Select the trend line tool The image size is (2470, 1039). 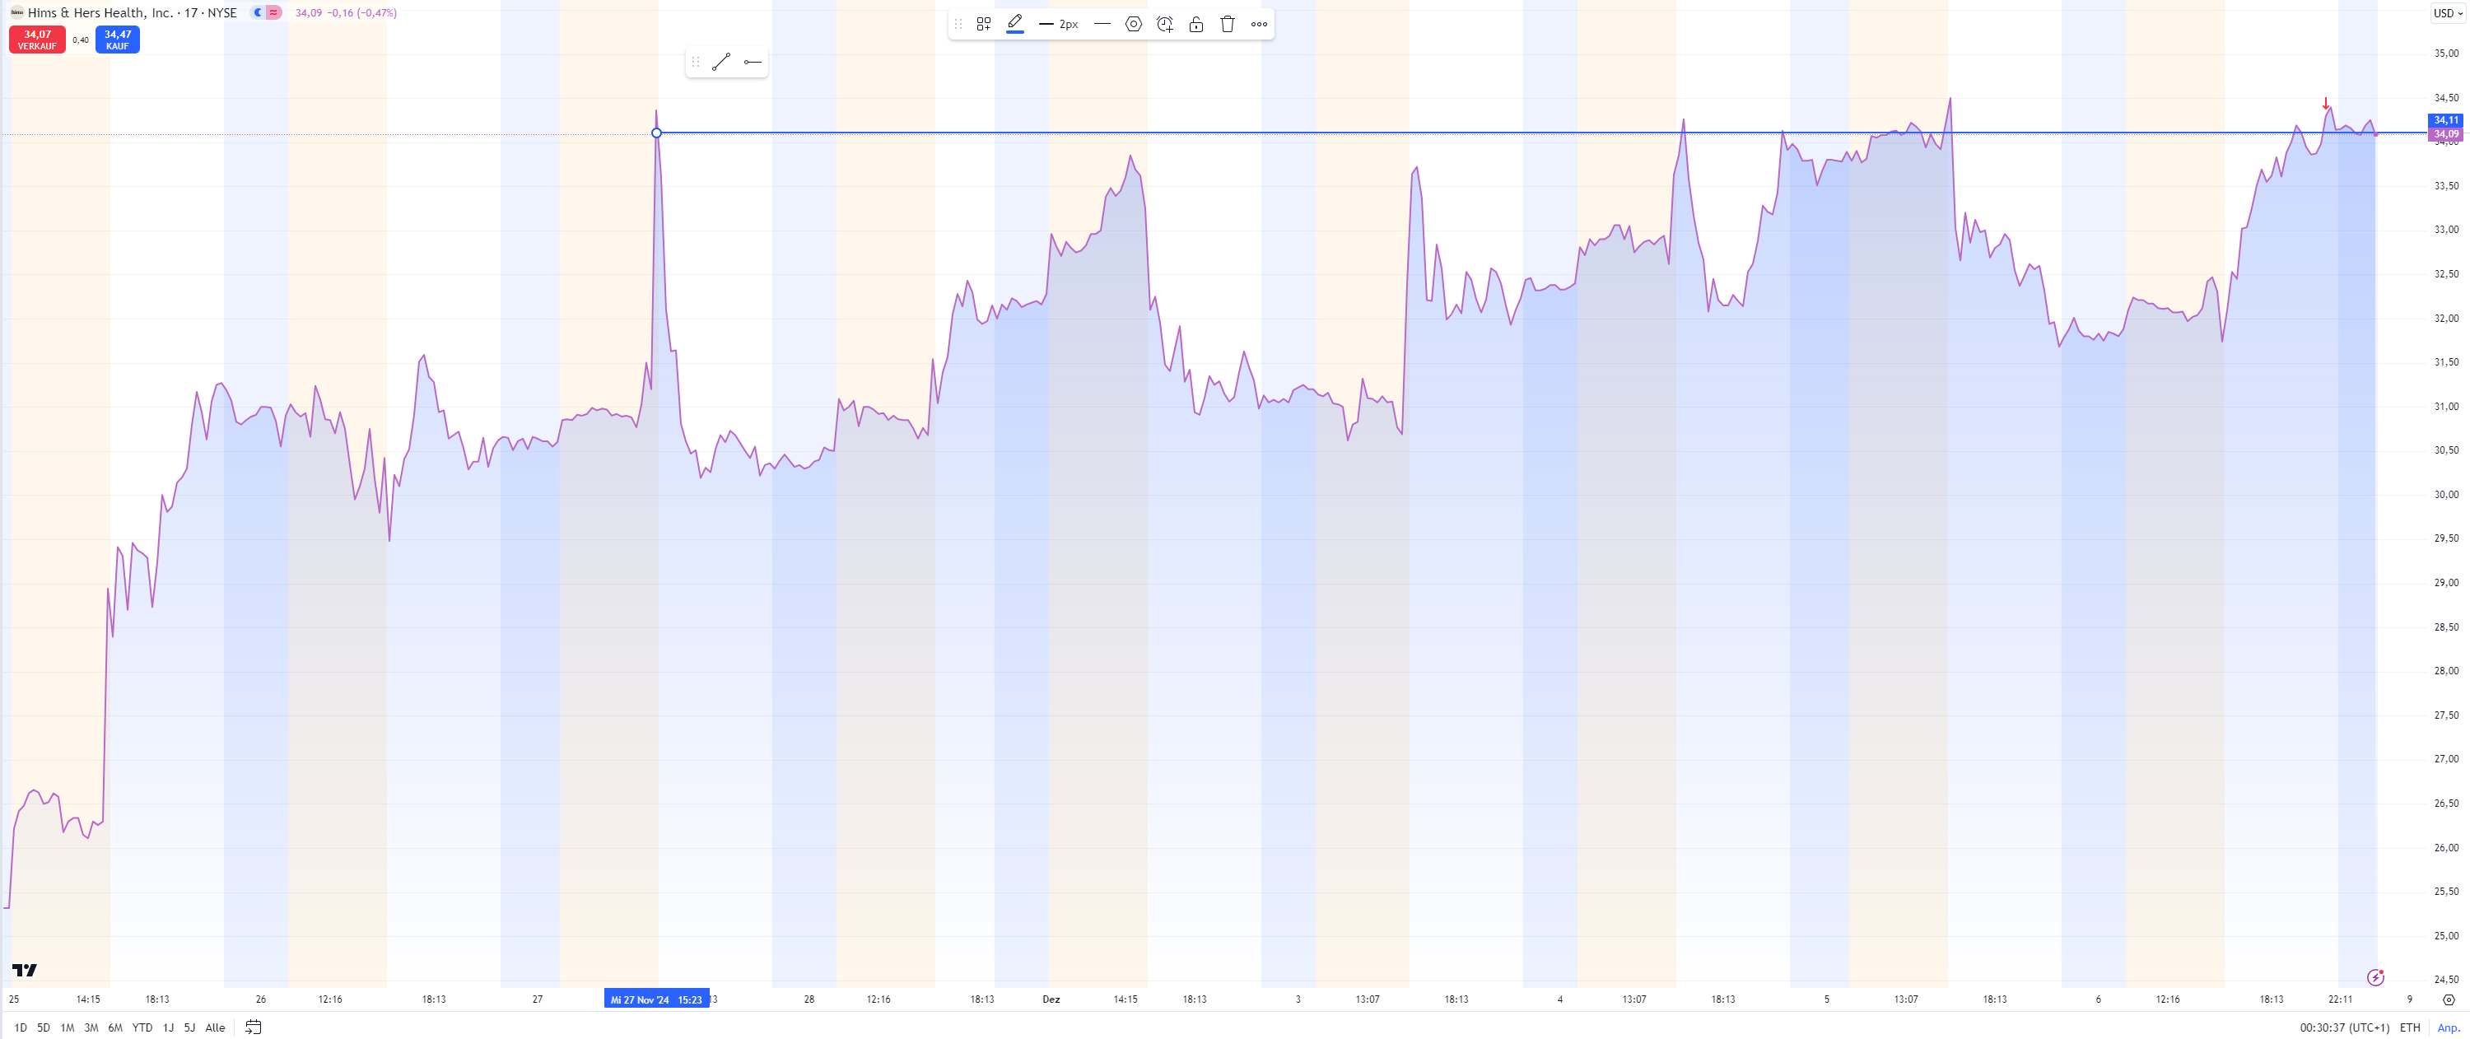(x=721, y=63)
